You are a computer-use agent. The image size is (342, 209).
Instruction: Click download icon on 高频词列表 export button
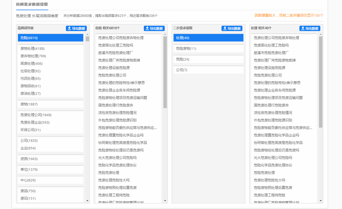(69, 29)
